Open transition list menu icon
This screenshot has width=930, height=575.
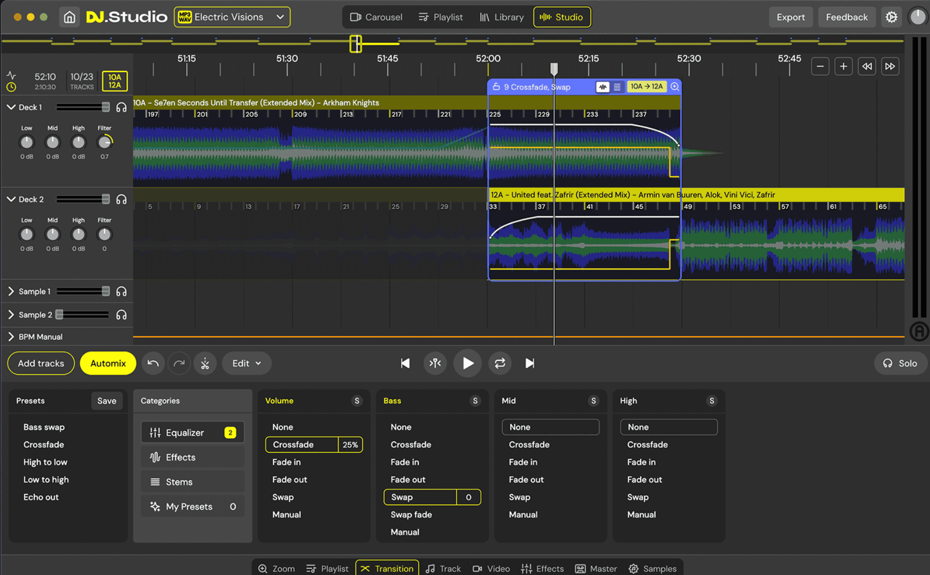(x=617, y=87)
